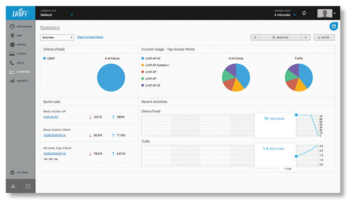Viewport: 350px width, 206px height.
Task: Click the top access points # of Clients pie
Action: (236, 77)
